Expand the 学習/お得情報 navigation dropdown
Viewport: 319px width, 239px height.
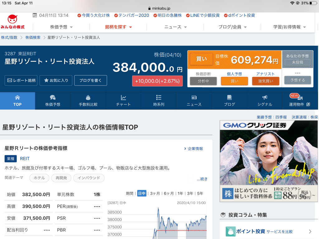click(289, 27)
